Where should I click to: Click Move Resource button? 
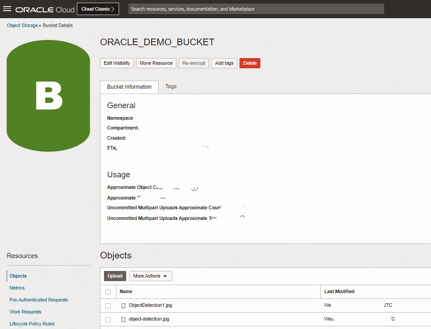(x=156, y=63)
